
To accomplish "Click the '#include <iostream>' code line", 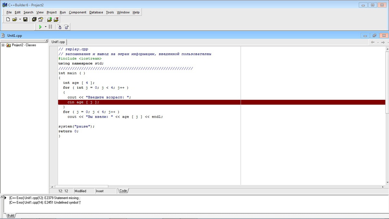I will click(80, 58).
